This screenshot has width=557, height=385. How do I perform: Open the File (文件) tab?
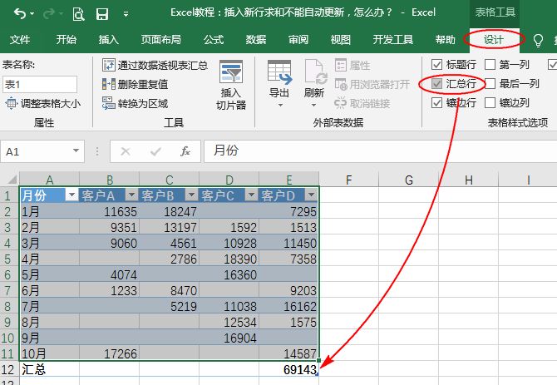20,39
